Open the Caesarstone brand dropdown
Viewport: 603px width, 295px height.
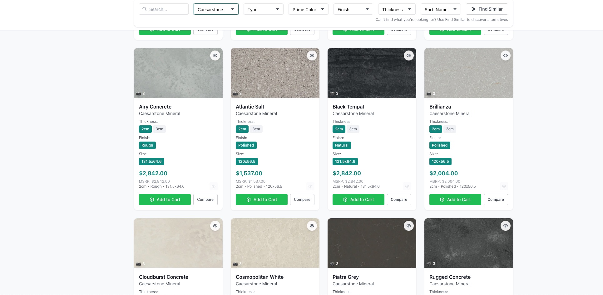click(x=216, y=9)
